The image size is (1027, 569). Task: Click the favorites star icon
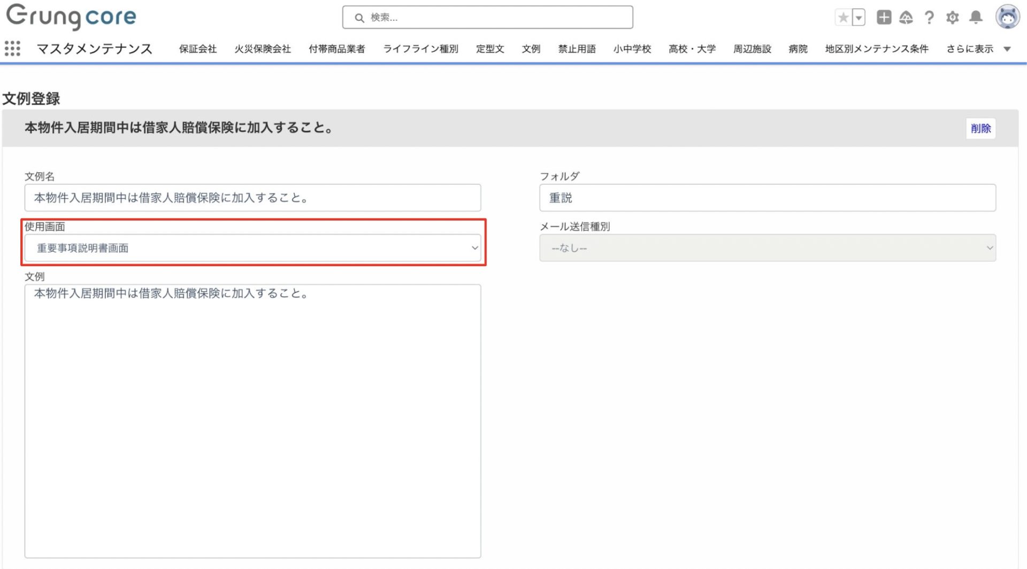[843, 18]
